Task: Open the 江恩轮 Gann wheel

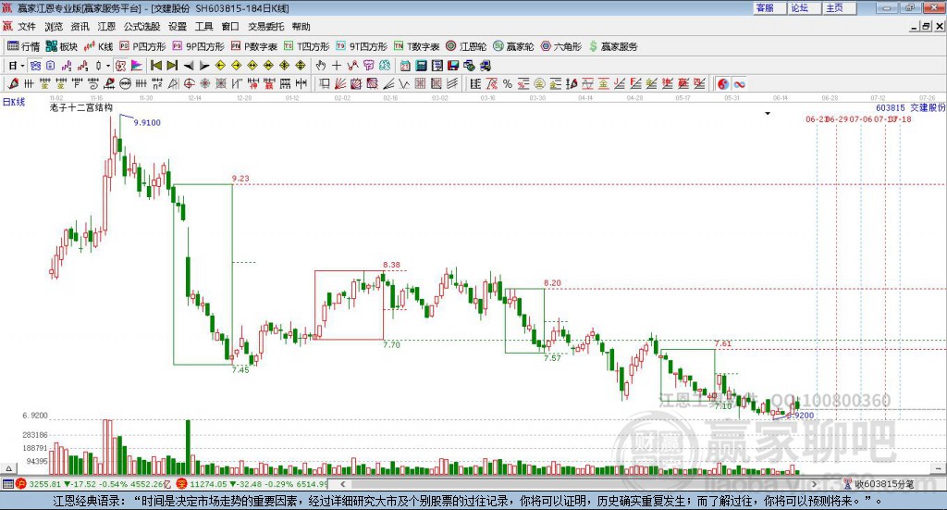Action: tap(466, 46)
